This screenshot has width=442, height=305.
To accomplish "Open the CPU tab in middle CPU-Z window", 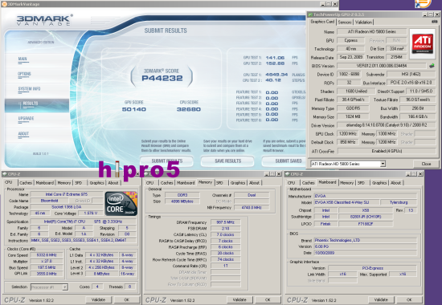I will click(149, 183).
